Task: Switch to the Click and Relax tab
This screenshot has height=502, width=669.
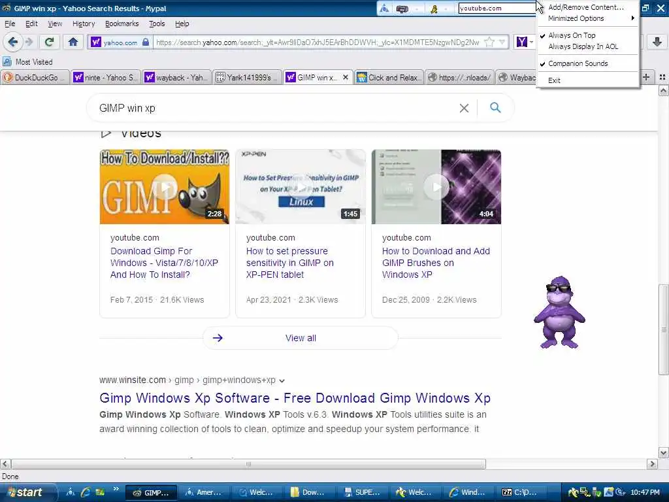Action: coord(388,77)
